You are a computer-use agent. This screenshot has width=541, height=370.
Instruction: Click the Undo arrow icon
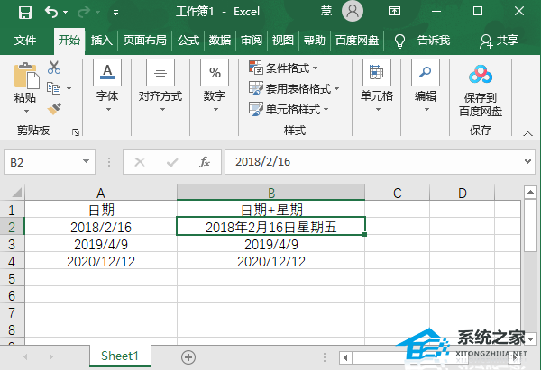(51, 12)
